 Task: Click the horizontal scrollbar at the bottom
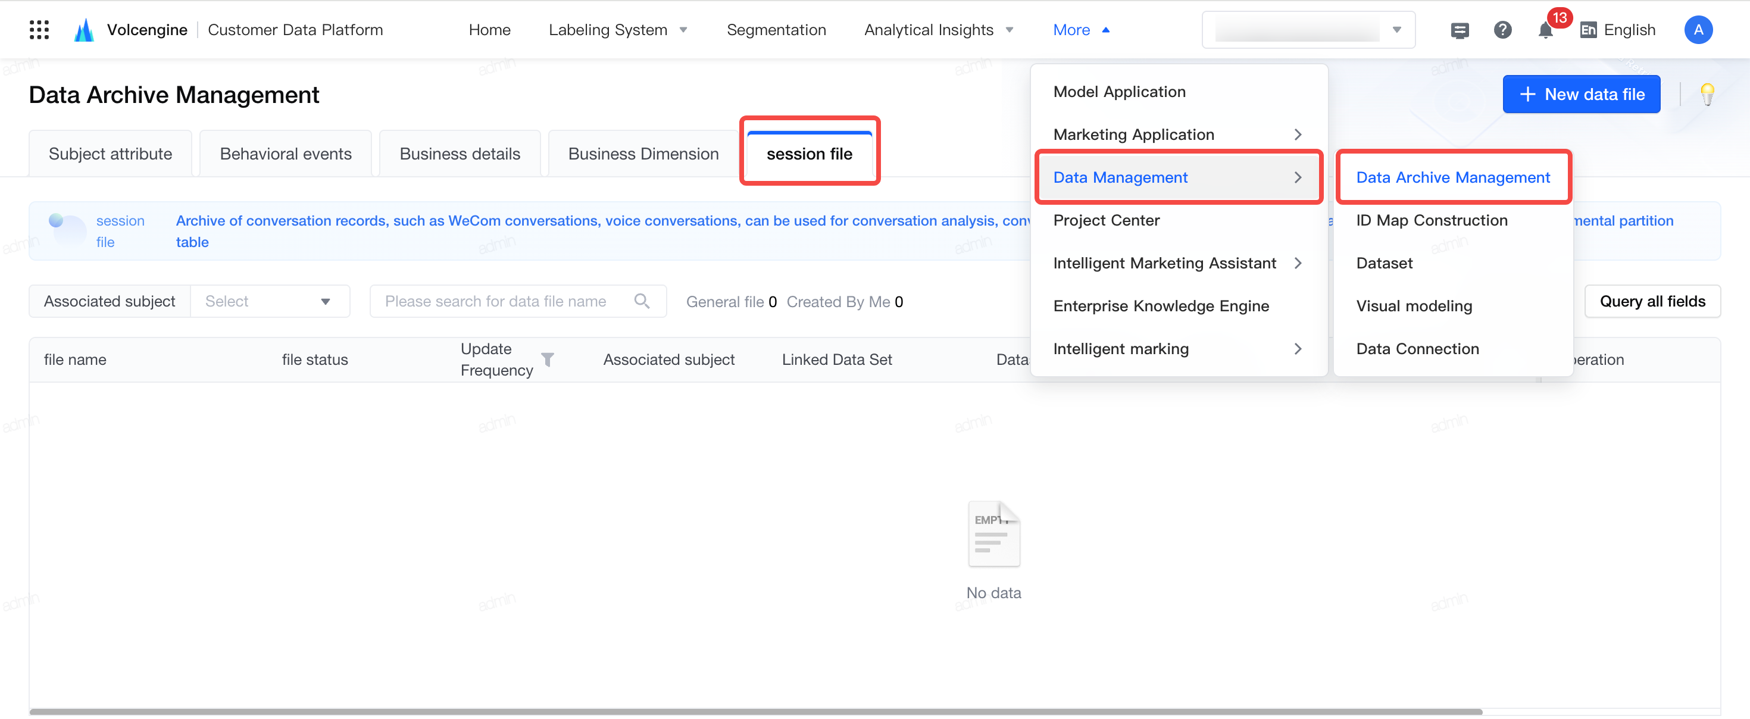tap(755, 711)
